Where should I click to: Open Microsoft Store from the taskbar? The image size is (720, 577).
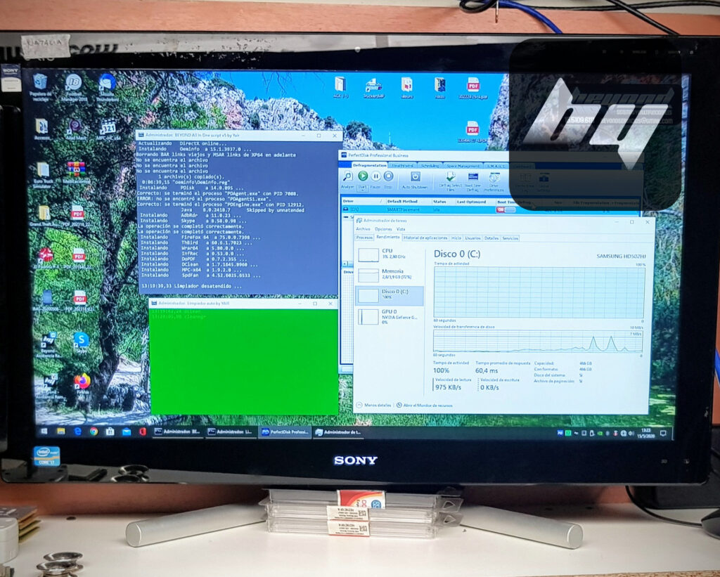(110, 432)
